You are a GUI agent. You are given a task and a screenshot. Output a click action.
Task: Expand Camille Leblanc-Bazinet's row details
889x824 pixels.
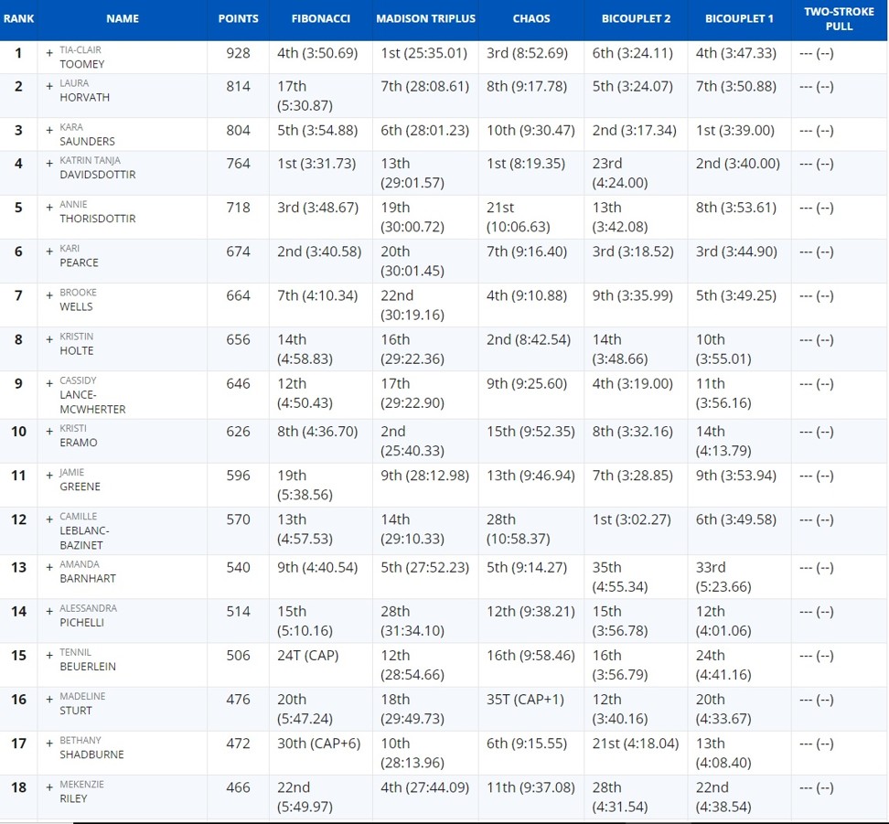49,519
